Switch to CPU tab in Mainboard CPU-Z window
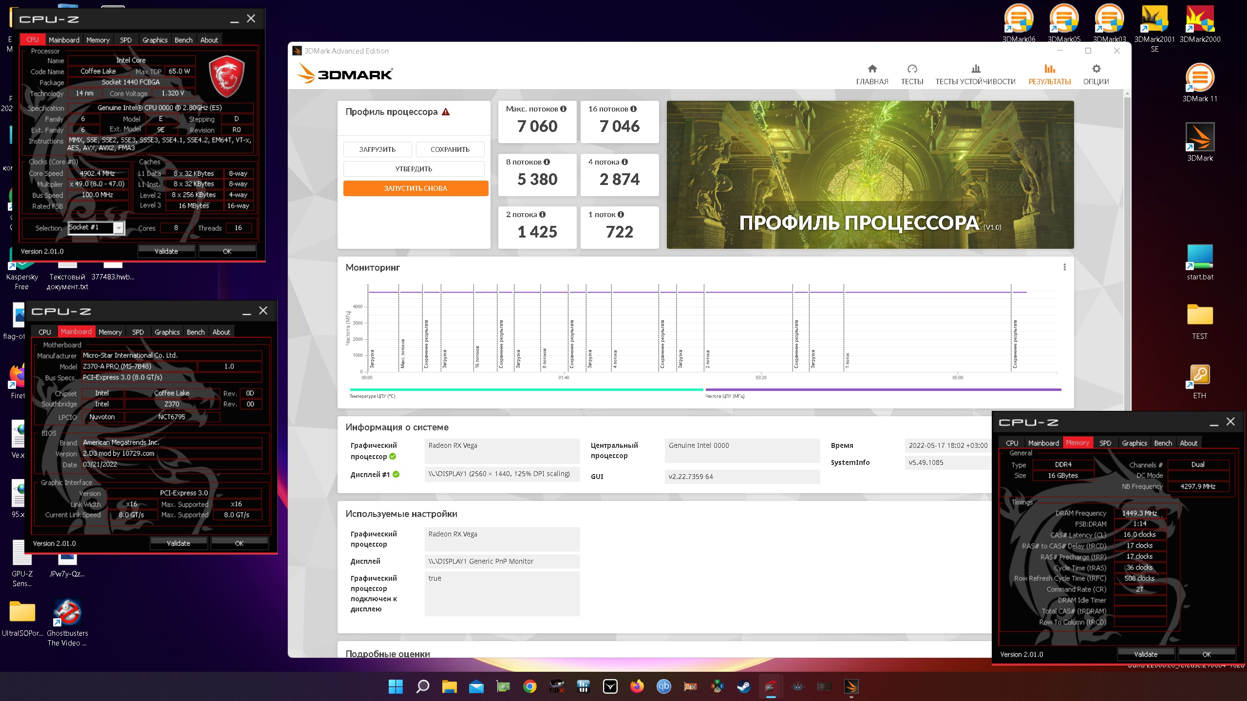This screenshot has height=701, width=1247. 45,332
